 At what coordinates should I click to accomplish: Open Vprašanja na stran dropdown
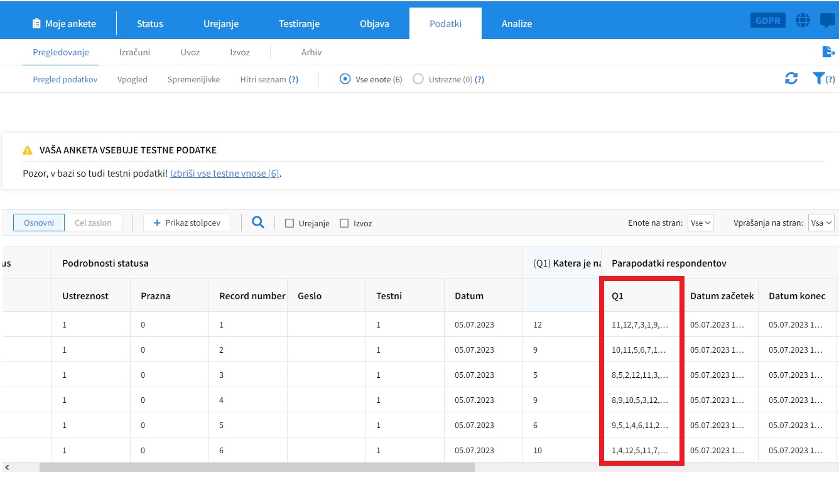click(x=821, y=223)
